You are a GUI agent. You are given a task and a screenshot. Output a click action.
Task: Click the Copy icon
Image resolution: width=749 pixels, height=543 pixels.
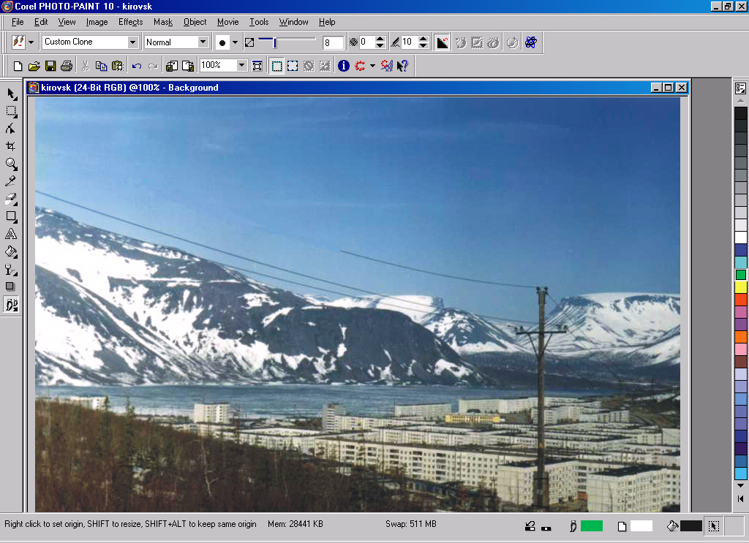(x=101, y=66)
